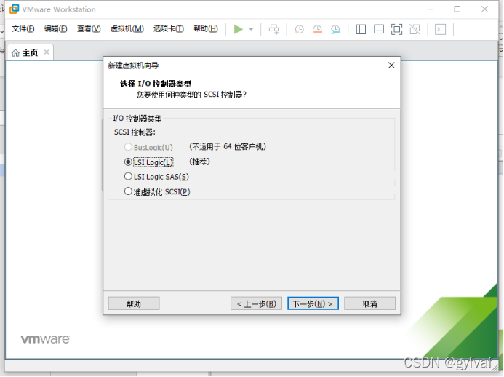Open the power options dropdown arrow
Screen dimensions: 504x377
(251, 29)
